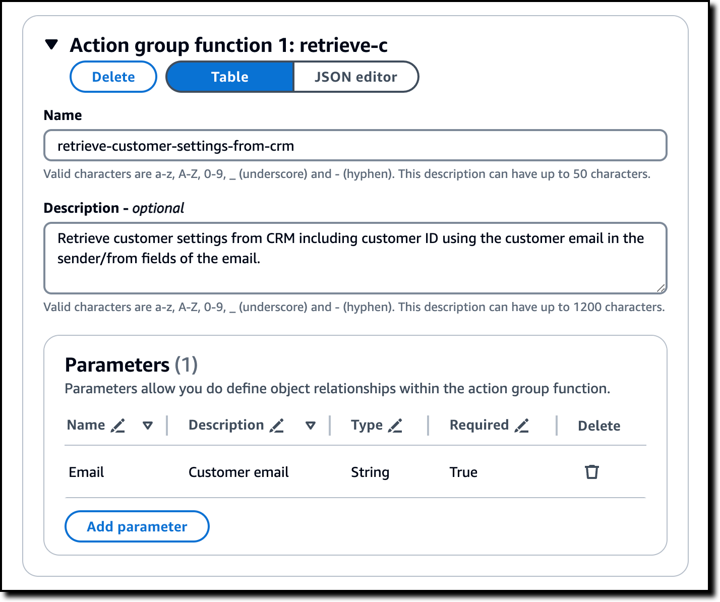Click the pencil icon beside Description column

(x=277, y=426)
